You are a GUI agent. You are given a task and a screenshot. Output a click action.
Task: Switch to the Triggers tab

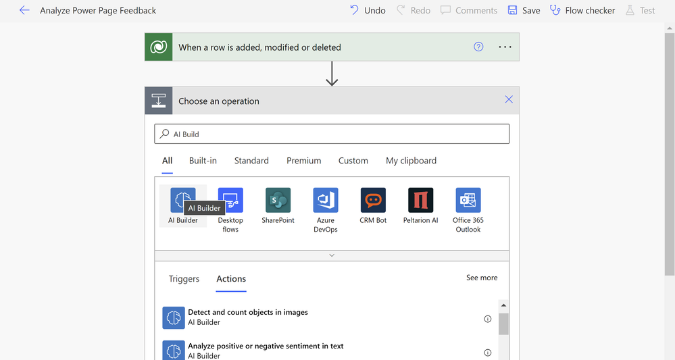184,279
